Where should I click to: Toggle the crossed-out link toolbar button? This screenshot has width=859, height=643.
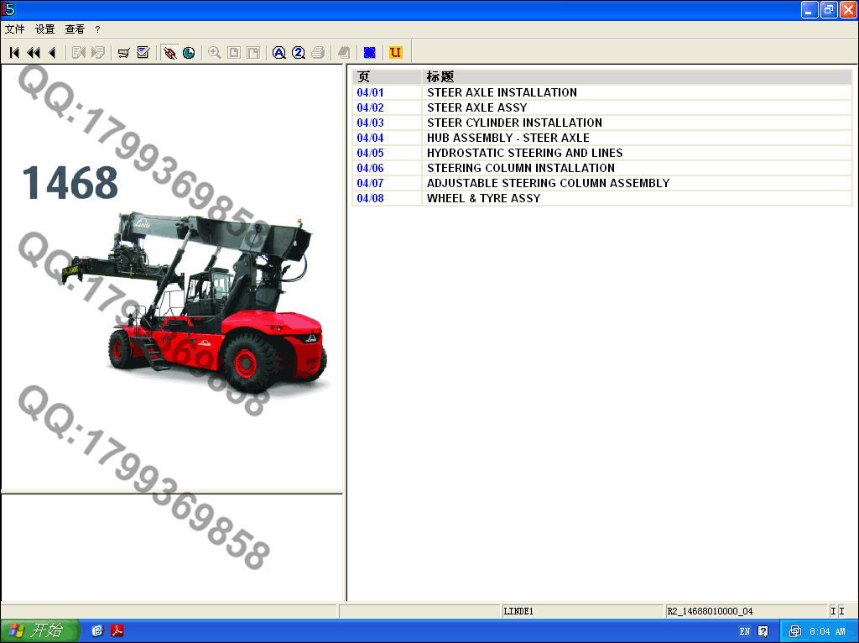[x=169, y=53]
